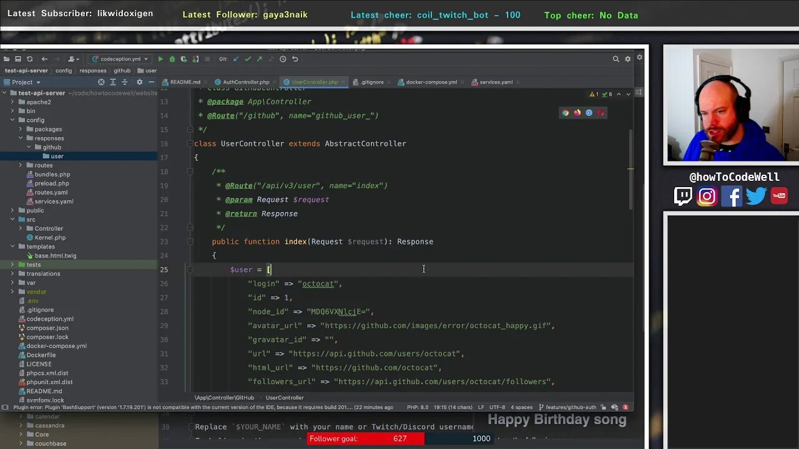Go to next highlighted error arrow

point(628,94)
